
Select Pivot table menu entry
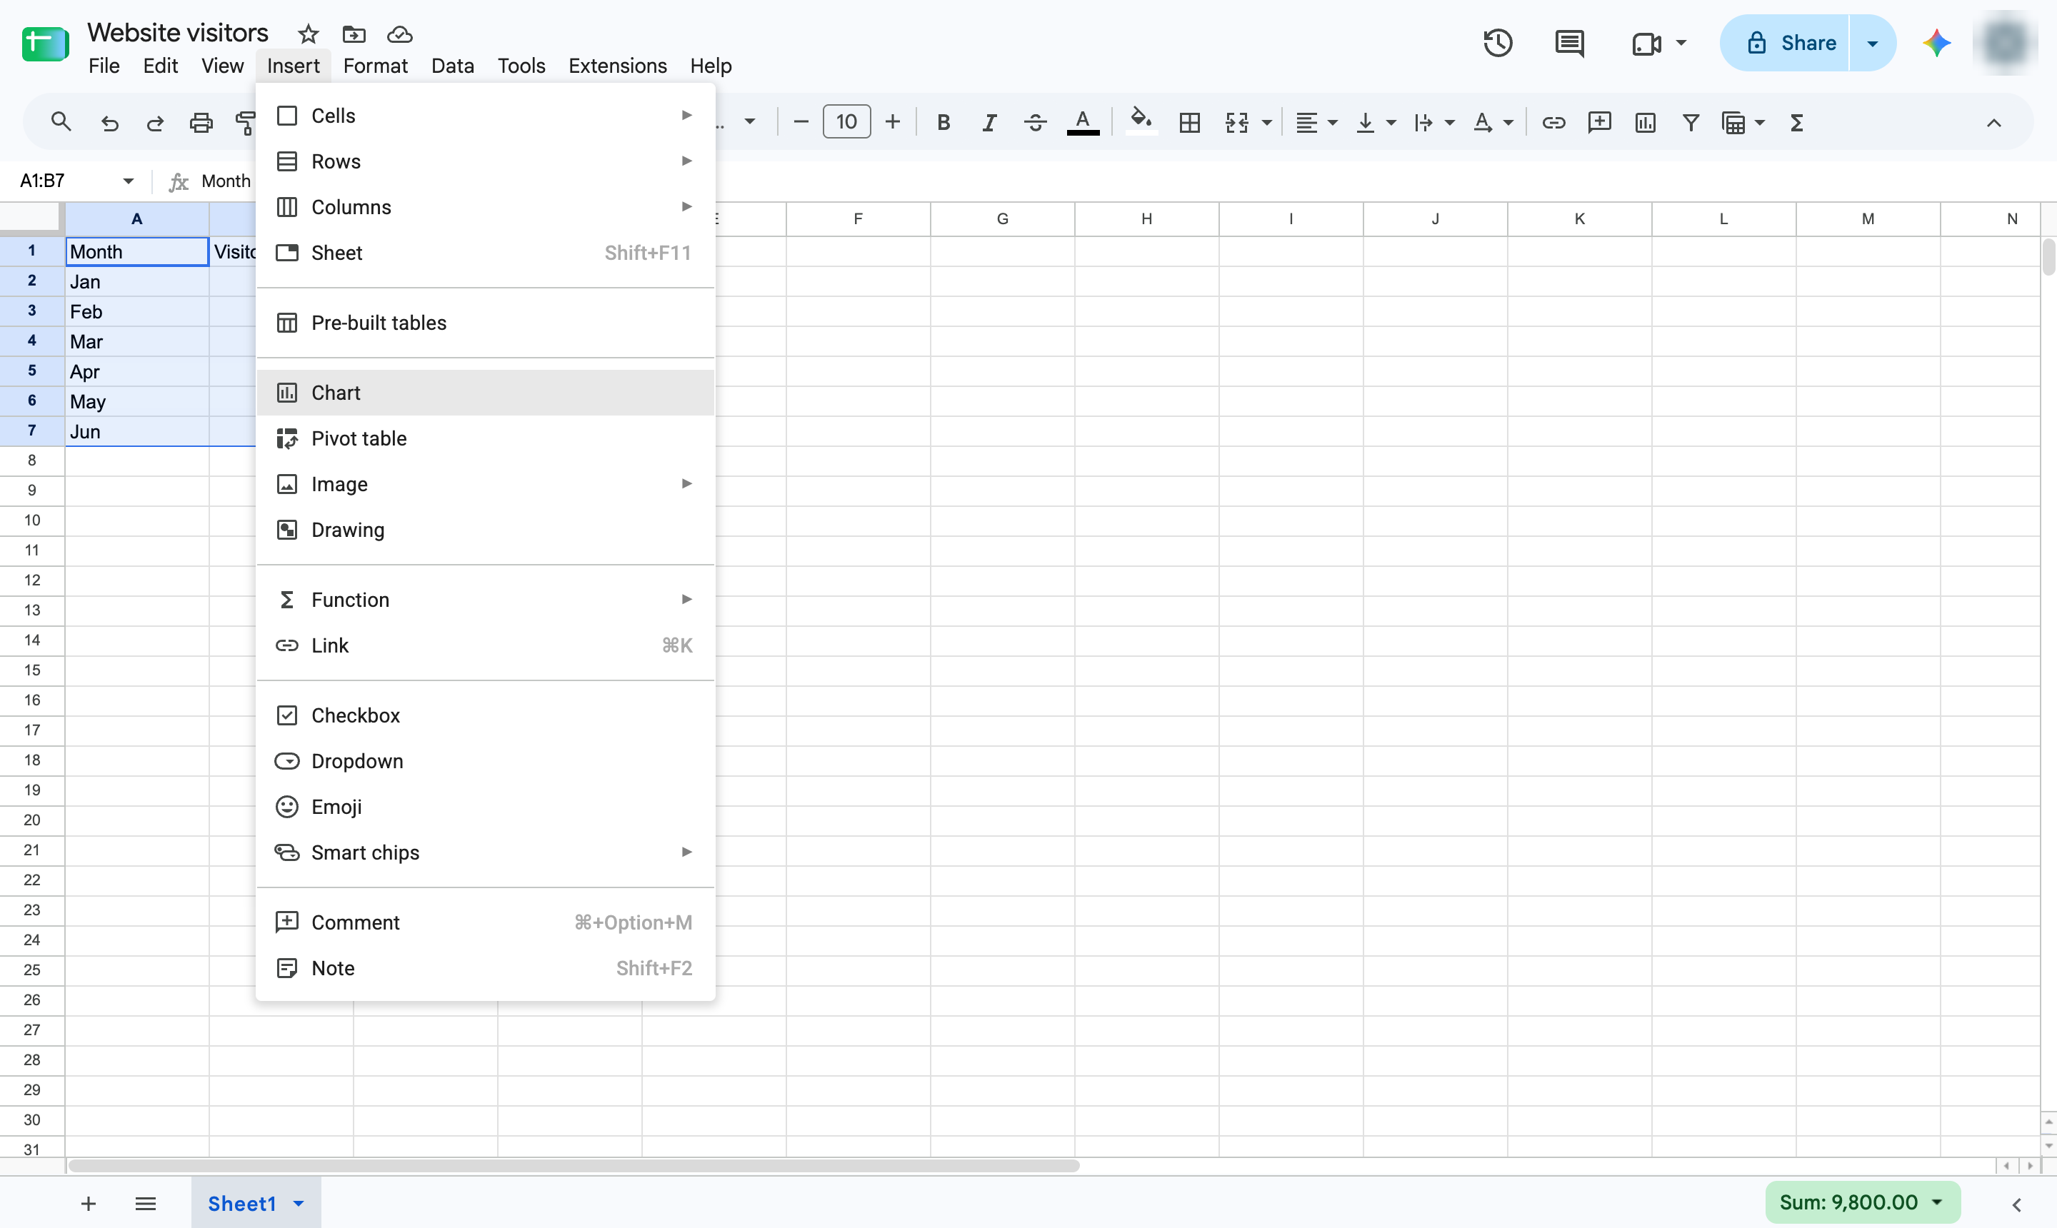485,438
